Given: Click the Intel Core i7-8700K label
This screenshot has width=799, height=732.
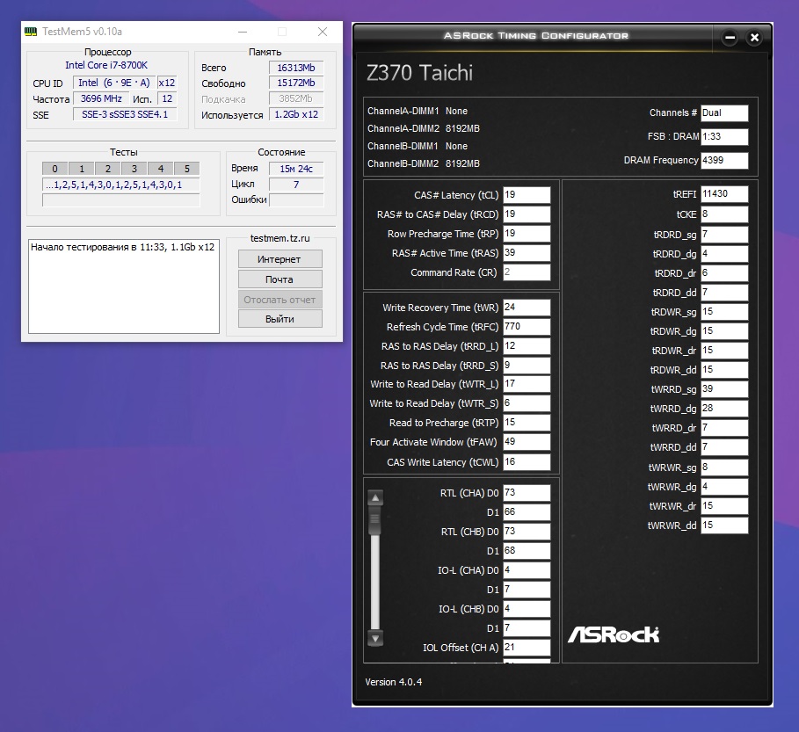Looking at the screenshot, I should (106, 65).
